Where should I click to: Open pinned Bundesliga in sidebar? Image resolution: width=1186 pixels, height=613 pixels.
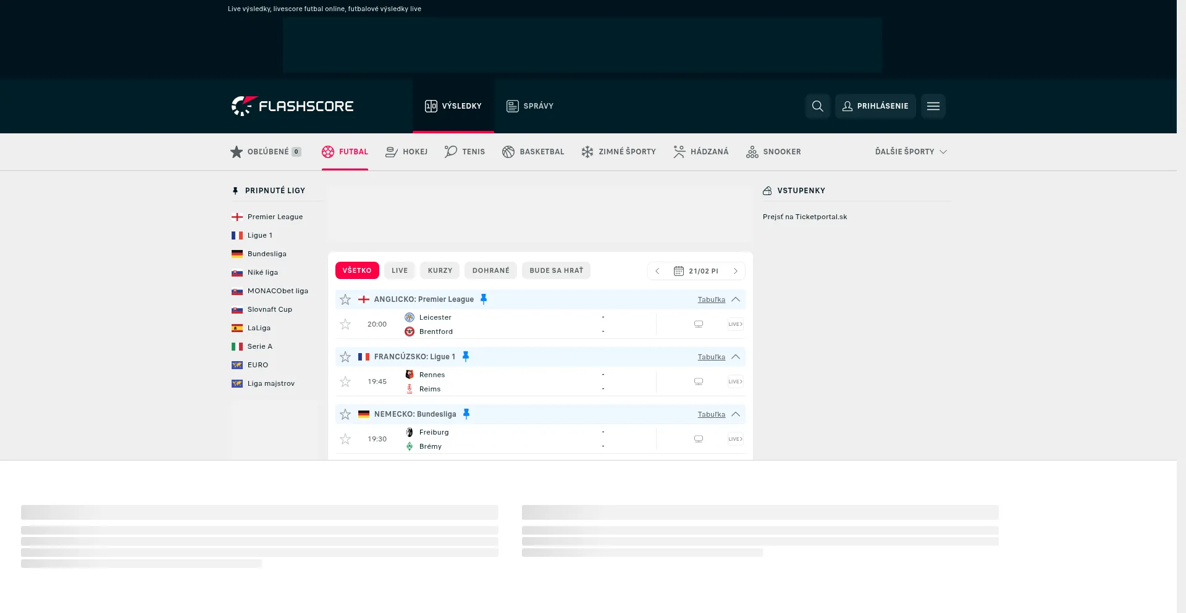pyautogui.click(x=259, y=254)
